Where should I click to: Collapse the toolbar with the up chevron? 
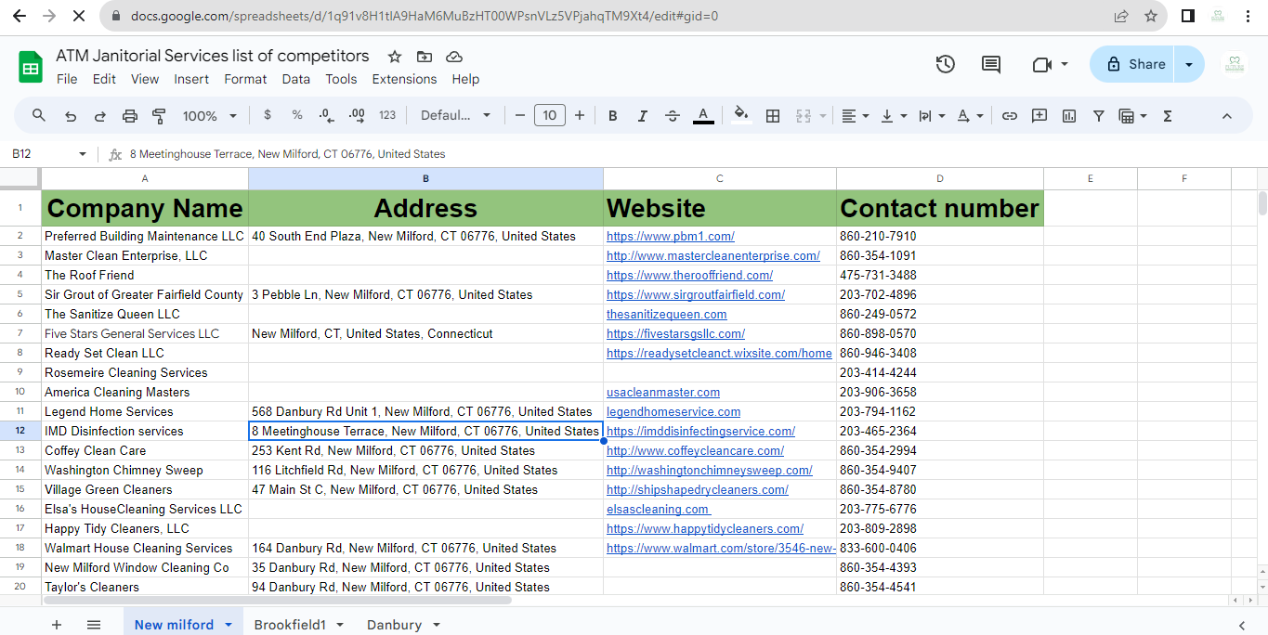(x=1226, y=116)
